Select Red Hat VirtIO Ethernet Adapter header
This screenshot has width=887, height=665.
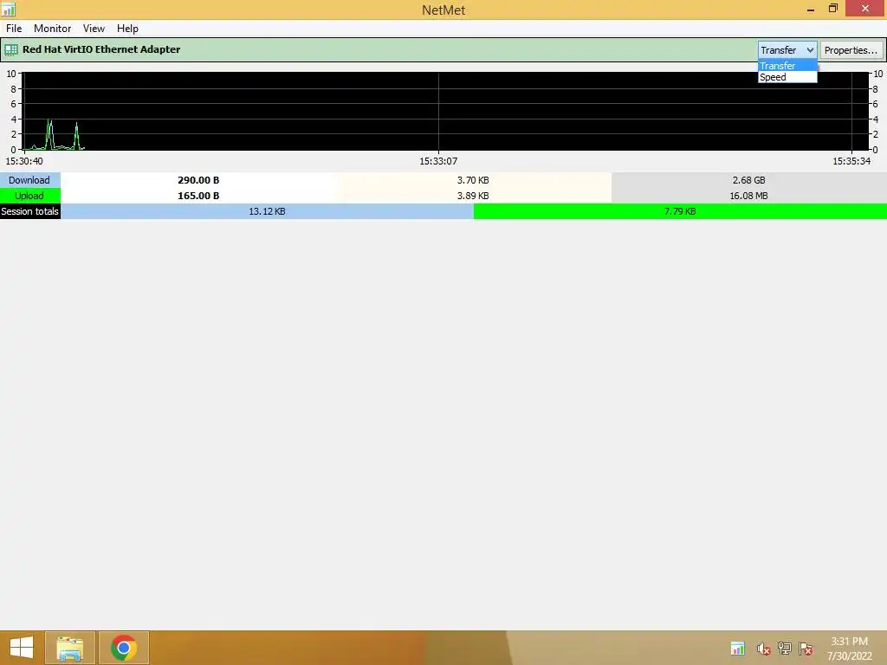[101, 49]
